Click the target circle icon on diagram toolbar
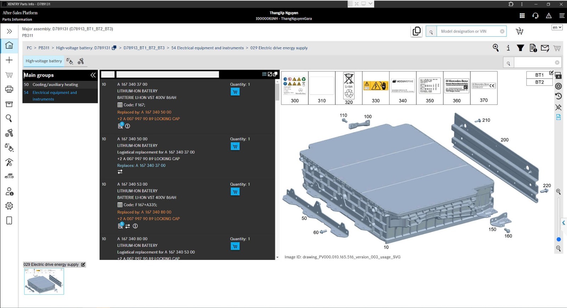 coord(558,86)
